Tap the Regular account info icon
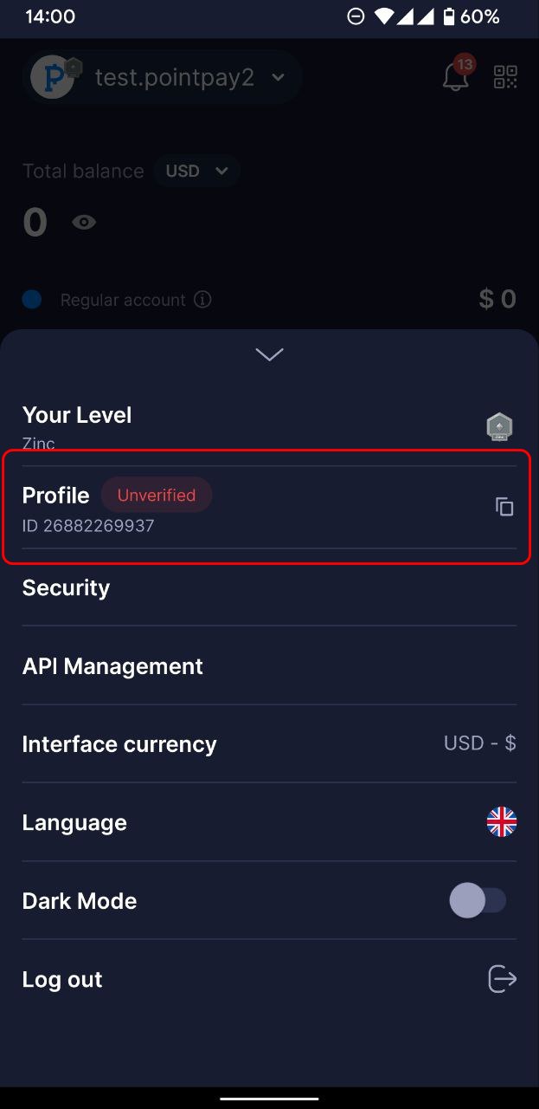 (x=202, y=300)
